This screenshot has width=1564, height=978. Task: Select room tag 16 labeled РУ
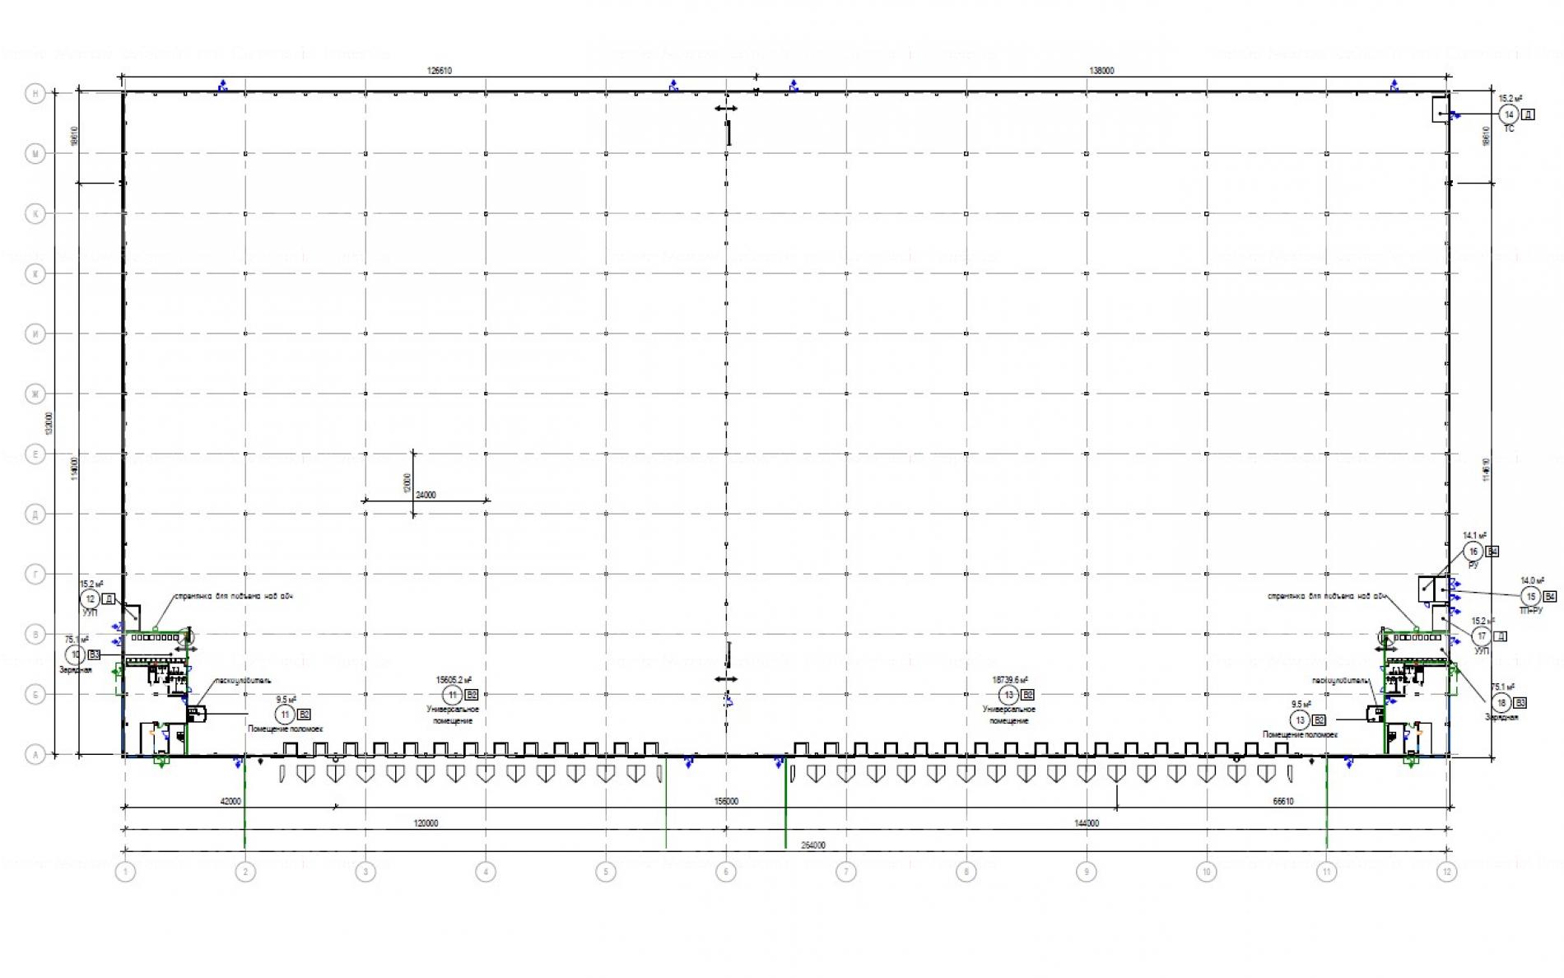point(1473,552)
